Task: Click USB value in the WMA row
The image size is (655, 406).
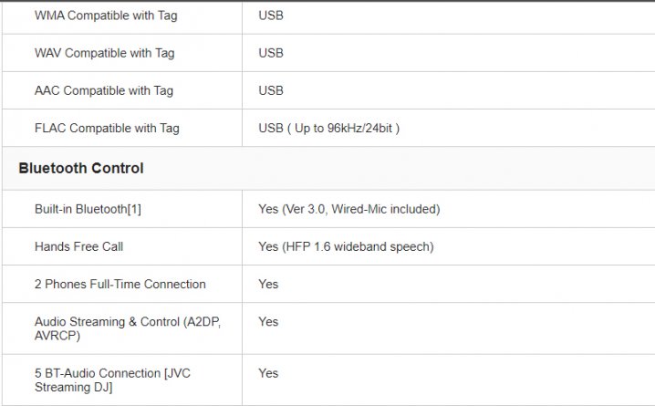Action: [x=271, y=16]
